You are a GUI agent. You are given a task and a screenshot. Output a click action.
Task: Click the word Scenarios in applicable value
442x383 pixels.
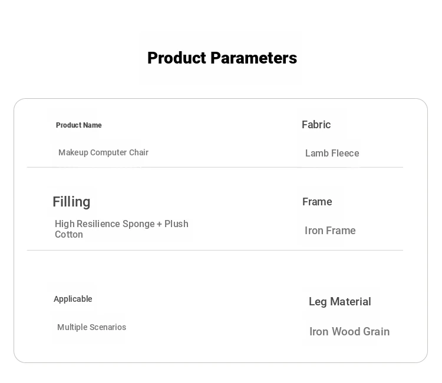click(x=108, y=327)
